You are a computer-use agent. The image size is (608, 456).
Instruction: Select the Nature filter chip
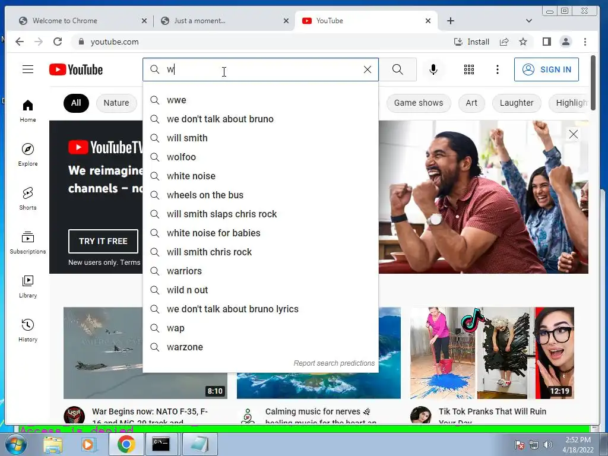(x=116, y=103)
